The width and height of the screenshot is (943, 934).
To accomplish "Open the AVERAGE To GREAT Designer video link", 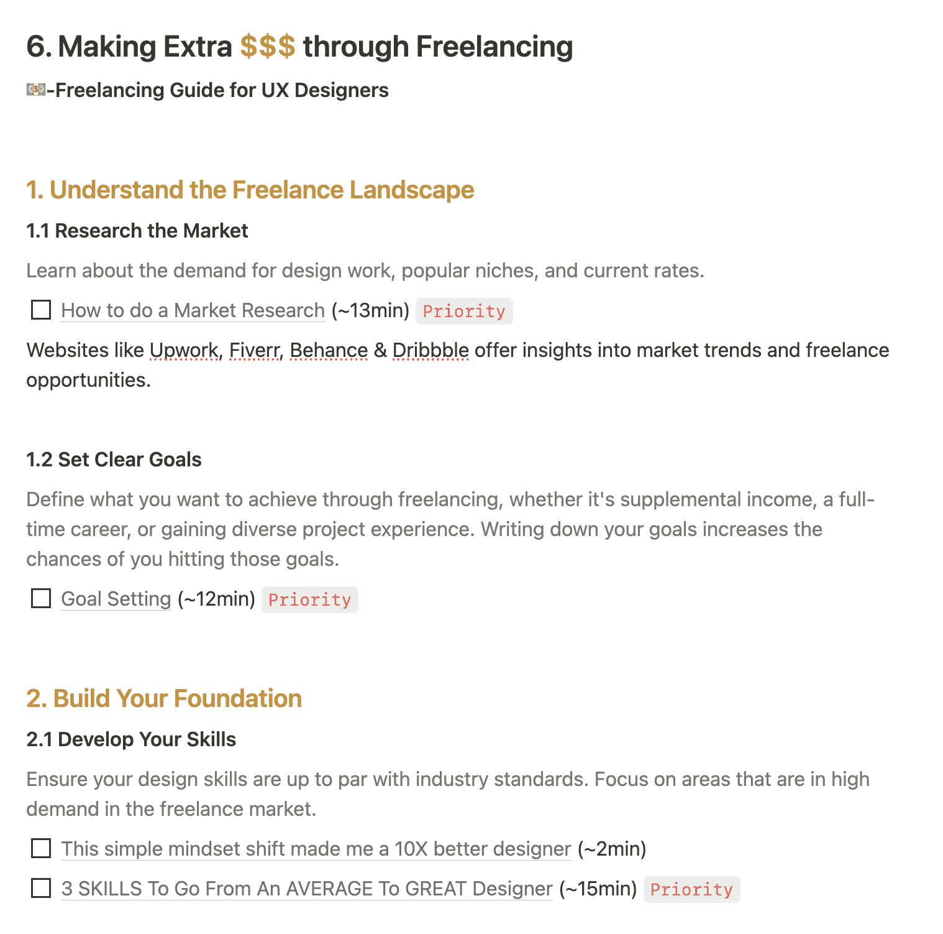I will coord(306,889).
